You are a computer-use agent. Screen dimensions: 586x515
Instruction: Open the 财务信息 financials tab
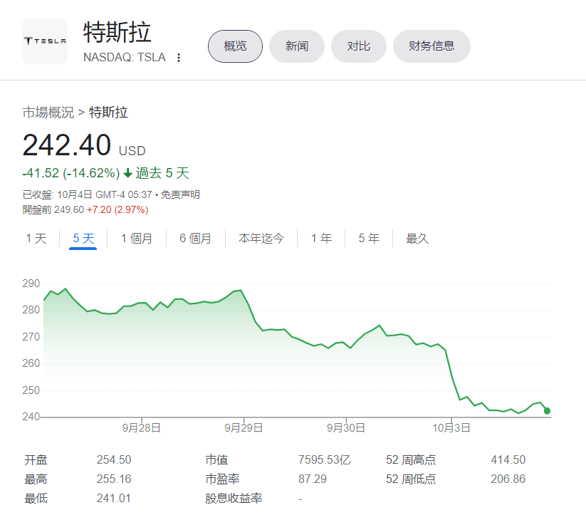point(431,46)
